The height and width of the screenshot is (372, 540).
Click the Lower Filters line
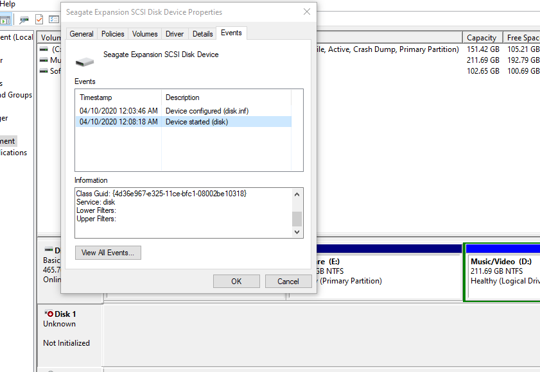pyautogui.click(x=96, y=210)
